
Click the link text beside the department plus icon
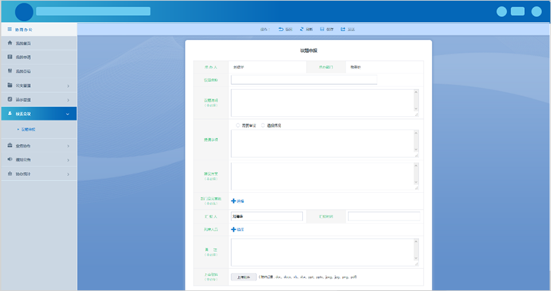(240, 201)
